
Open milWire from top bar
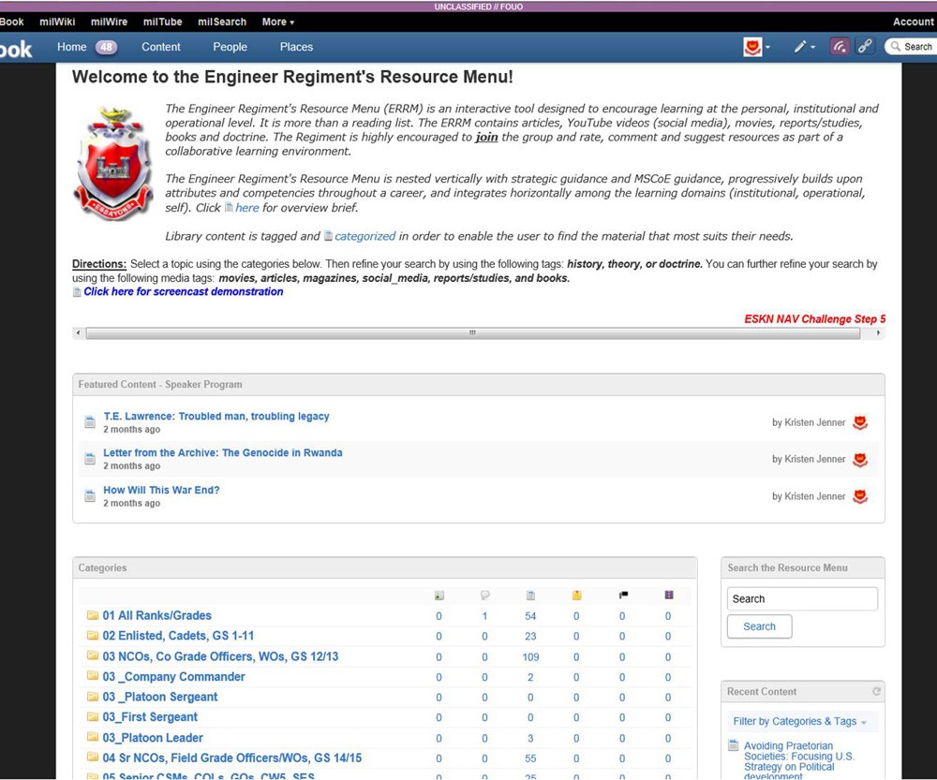pyautogui.click(x=110, y=22)
